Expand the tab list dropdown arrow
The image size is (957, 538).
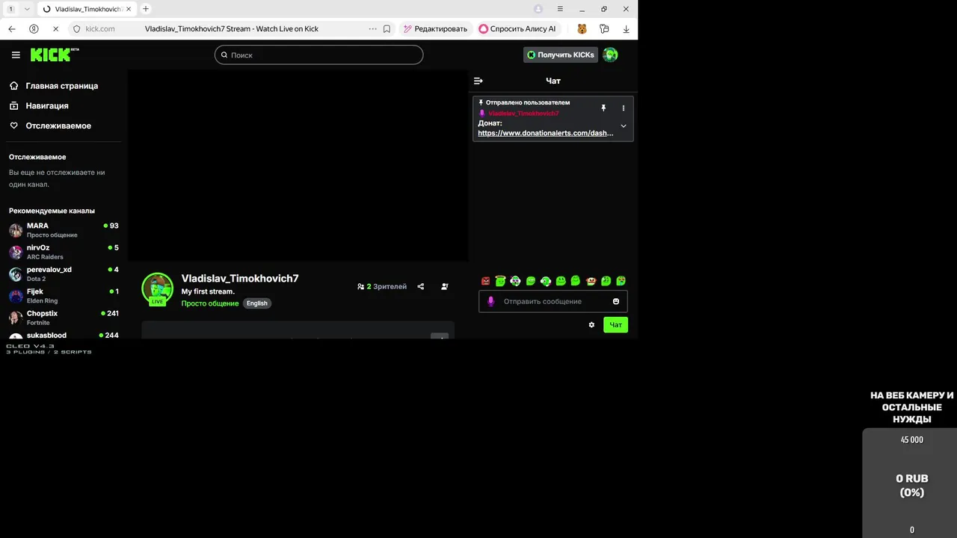tap(27, 9)
